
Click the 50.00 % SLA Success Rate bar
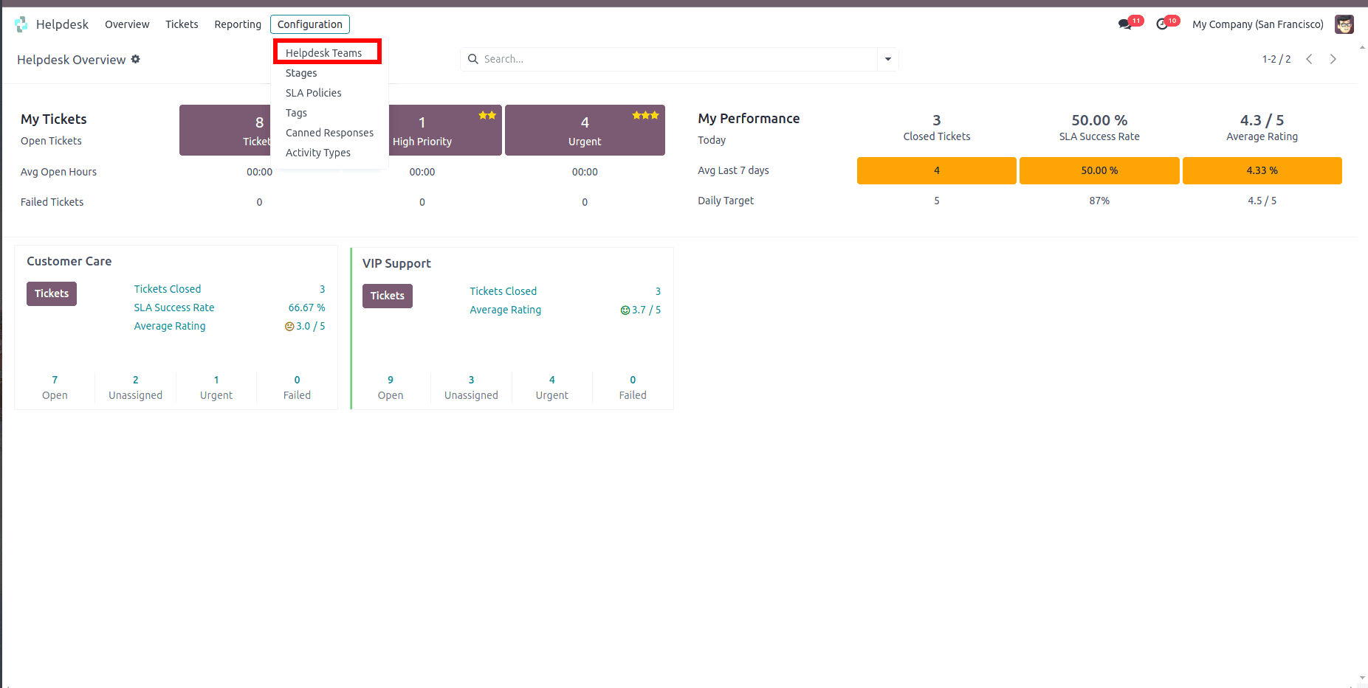(1099, 170)
